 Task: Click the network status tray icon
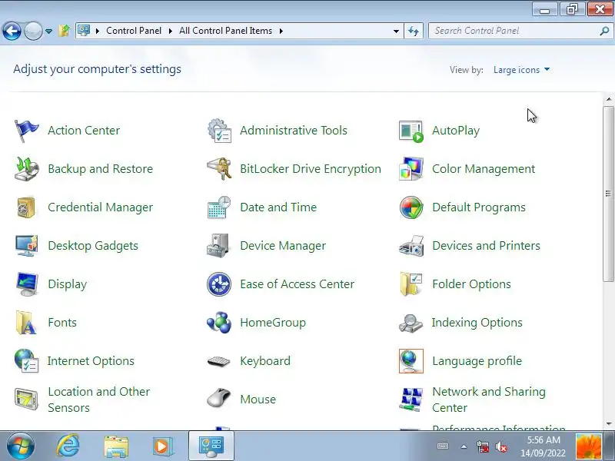point(483,446)
